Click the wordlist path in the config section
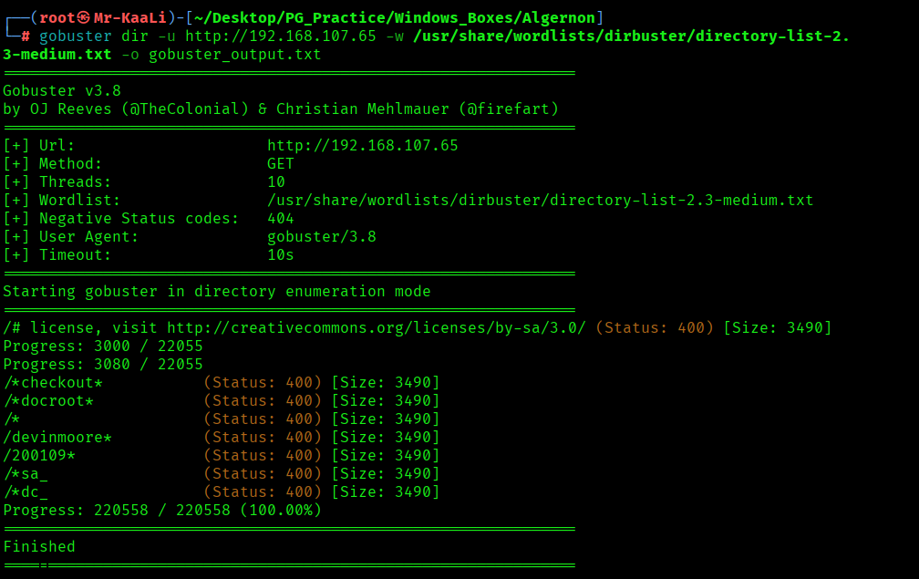 click(x=540, y=201)
